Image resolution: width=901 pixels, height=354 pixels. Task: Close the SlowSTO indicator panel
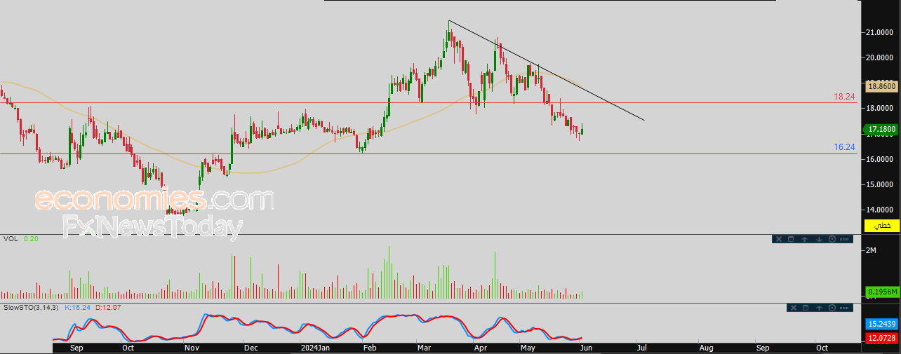coord(794,308)
